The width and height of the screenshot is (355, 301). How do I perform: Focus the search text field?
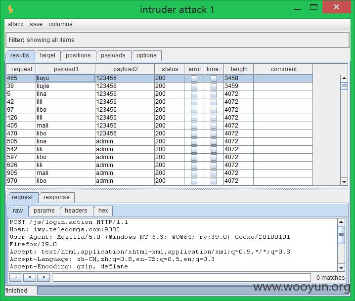tap(181, 278)
